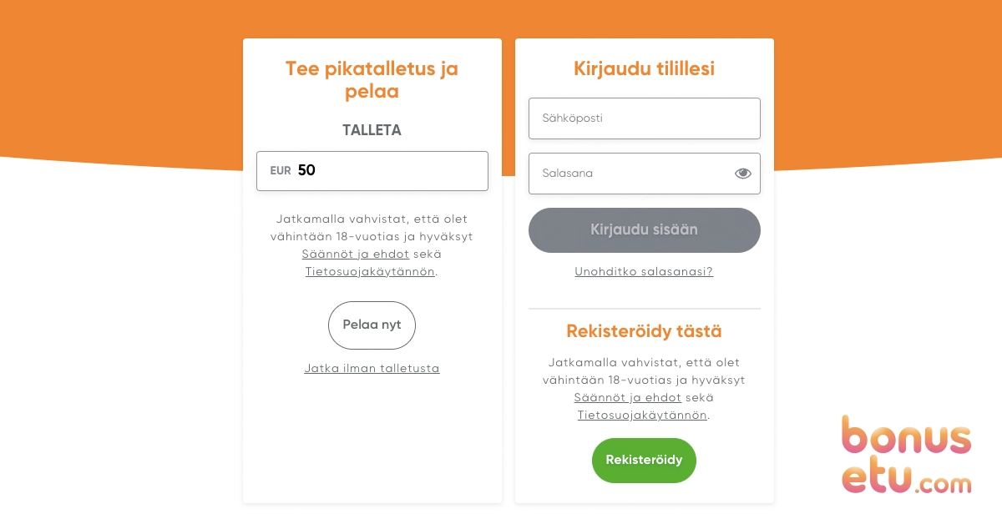Click the EUR currency label
This screenshot has width=1002, height=524.
point(281,171)
